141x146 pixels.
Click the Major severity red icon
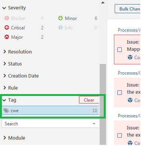pyautogui.click(x=7, y=37)
